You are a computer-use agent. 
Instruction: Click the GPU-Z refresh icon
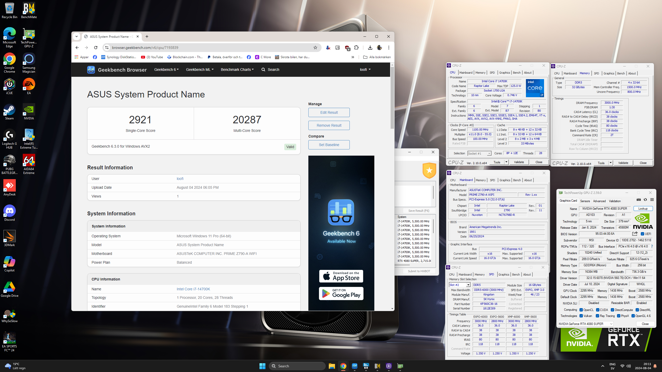645,200
